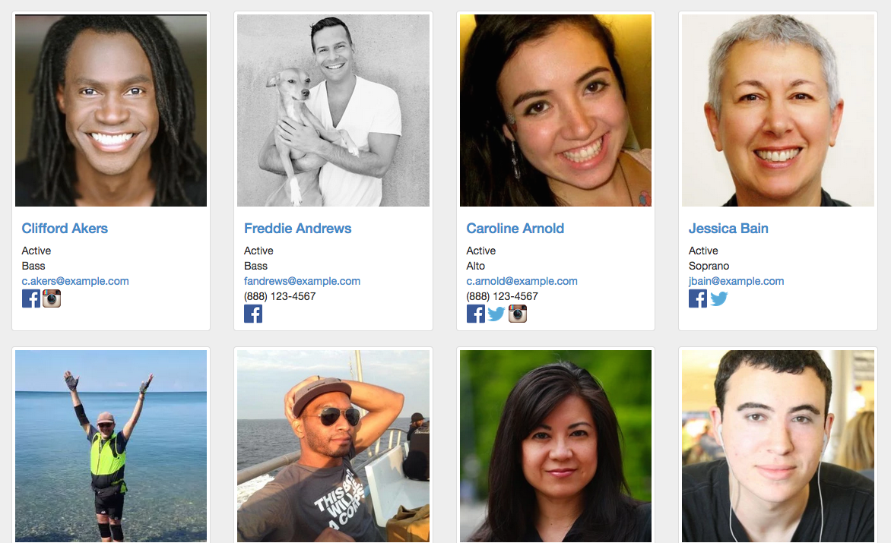Open the Freddie Andrews profile name link
891x543 pixels.
click(x=298, y=228)
